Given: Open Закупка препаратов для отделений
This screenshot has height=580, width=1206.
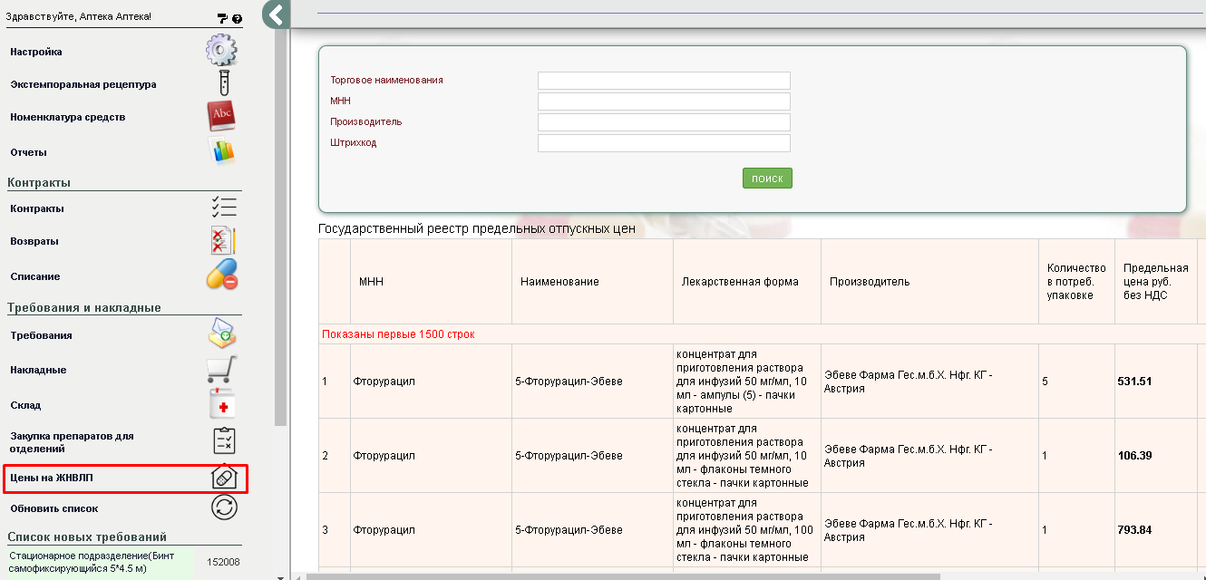Looking at the screenshot, I should pyautogui.click(x=72, y=442).
